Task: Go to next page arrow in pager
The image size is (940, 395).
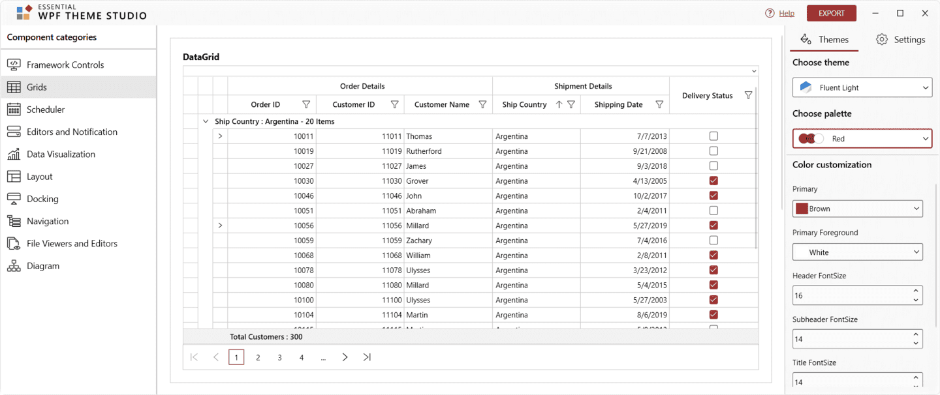Action: coord(345,357)
